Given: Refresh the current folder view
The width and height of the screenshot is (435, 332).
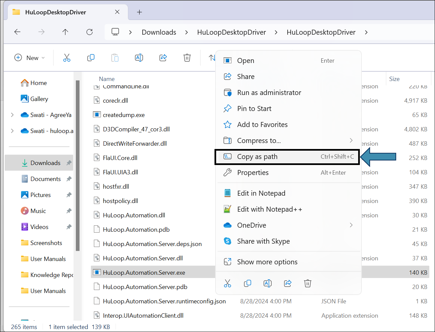Looking at the screenshot, I should (x=90, y=32).
